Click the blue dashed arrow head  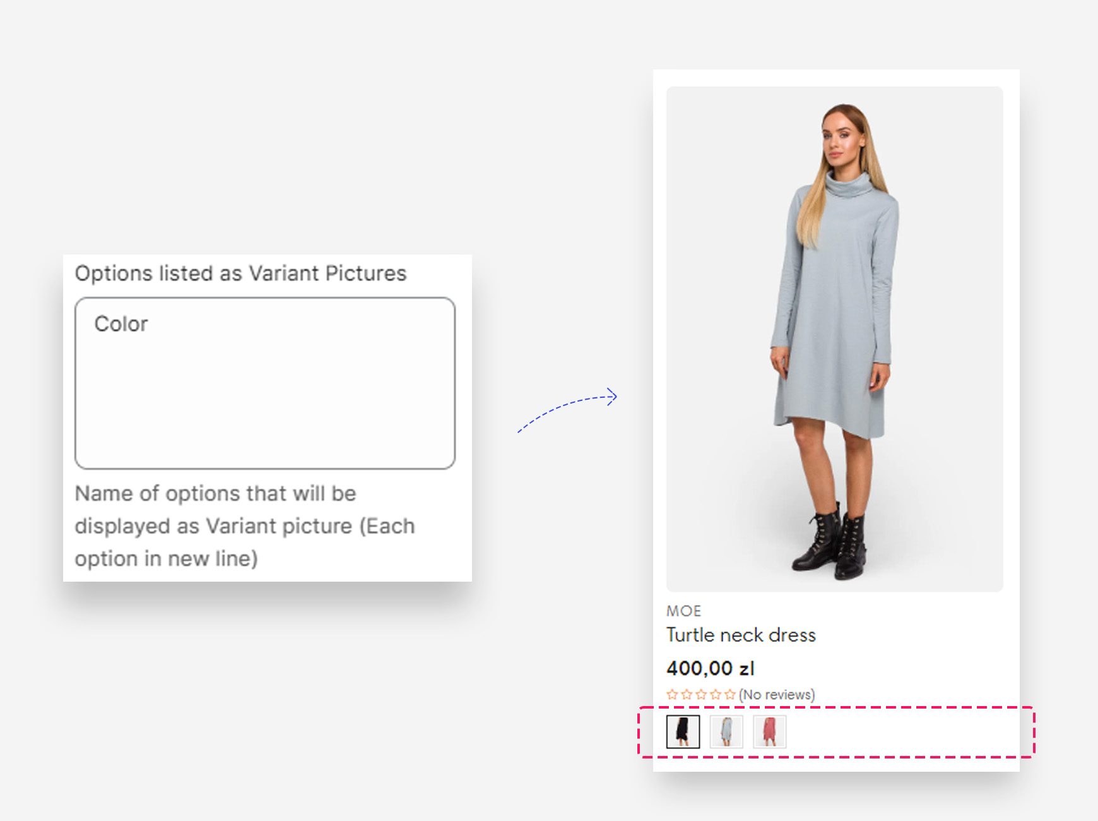[x=612, y=397]
